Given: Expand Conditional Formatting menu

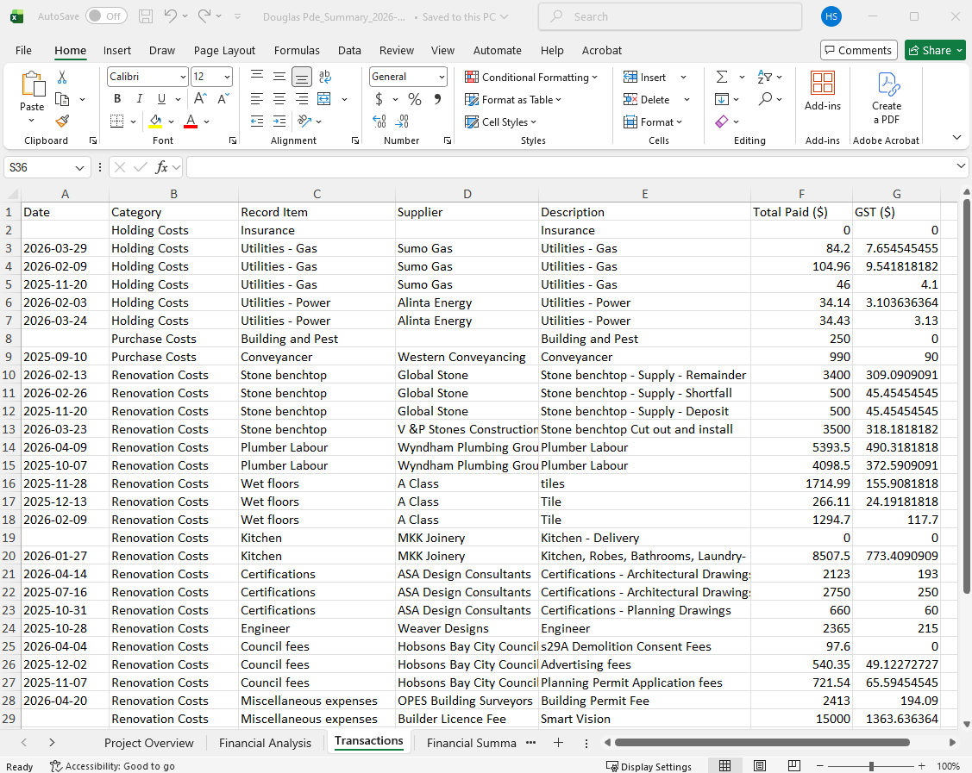Looking at the screenshot, I should coord(531,77).
